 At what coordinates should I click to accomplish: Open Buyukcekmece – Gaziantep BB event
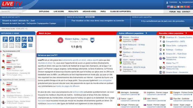[x=18, y=73]
